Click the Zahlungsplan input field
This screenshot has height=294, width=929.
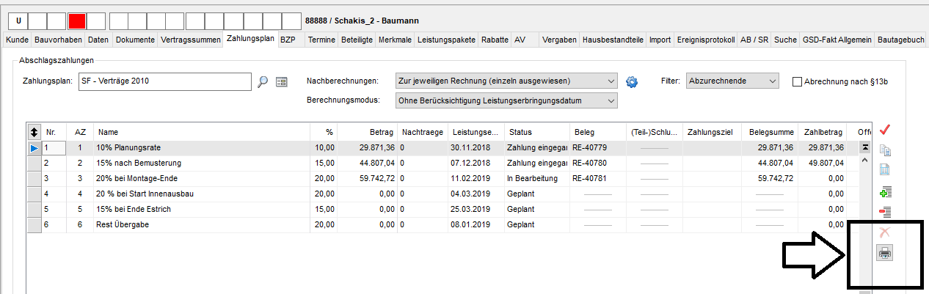click(x=165, y=81)
